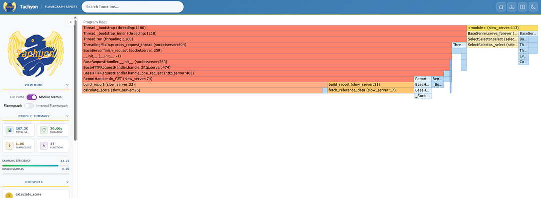541x198 pixels.
Task: Click the total samples bar chart icon
Action: (10, 130)
